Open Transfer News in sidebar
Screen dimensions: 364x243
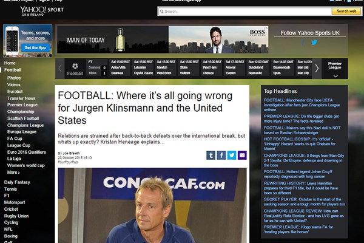[21, 98]
